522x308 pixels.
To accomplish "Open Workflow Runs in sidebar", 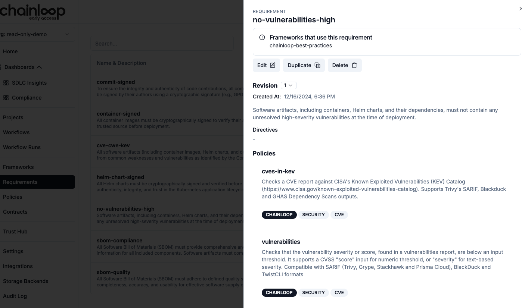I will click(22, 147).
